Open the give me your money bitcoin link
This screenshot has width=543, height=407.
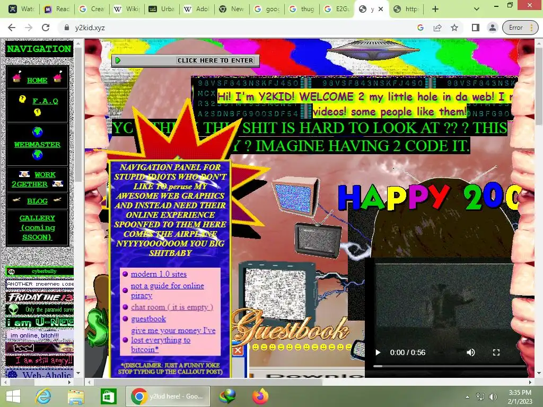173,340
